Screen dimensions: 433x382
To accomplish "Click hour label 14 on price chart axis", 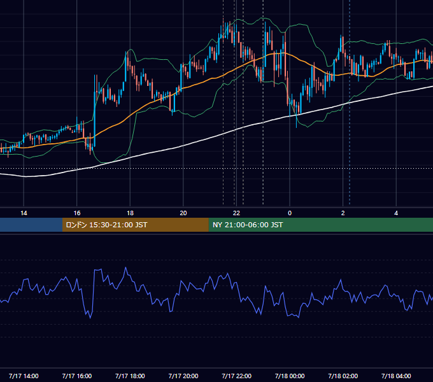I will point(24,213).
